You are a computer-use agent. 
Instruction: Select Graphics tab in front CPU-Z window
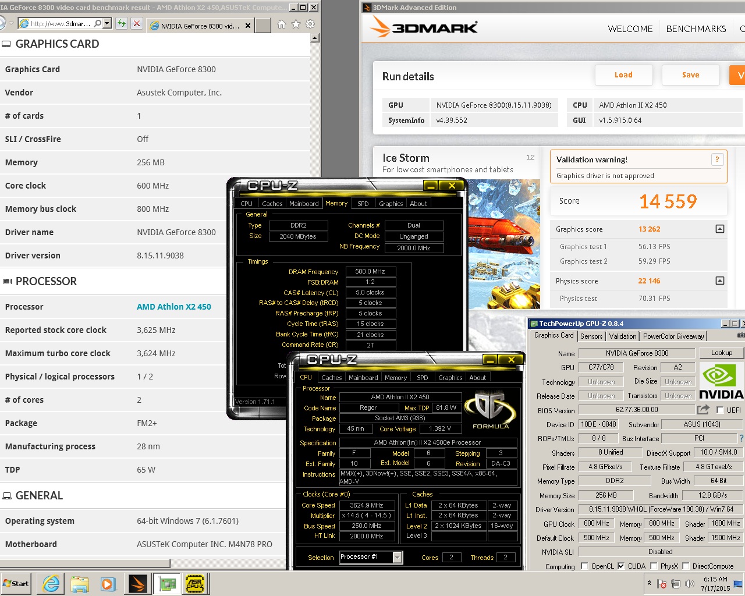coord(450,378)
